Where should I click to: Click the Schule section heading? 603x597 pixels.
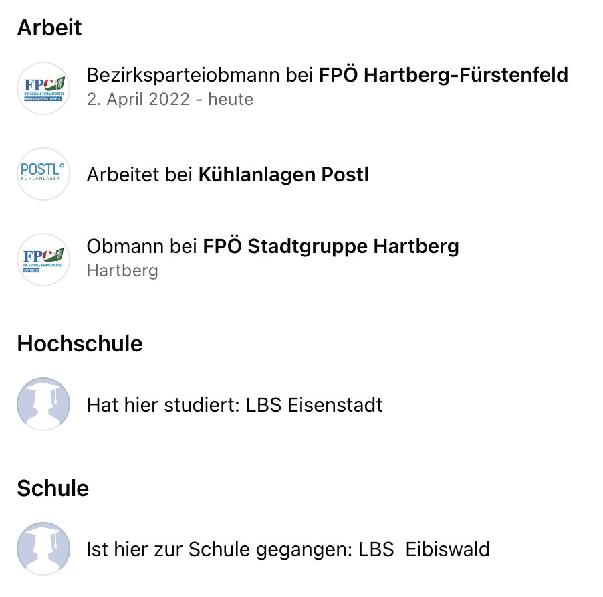pyautogui.click(x=53, y=488)
